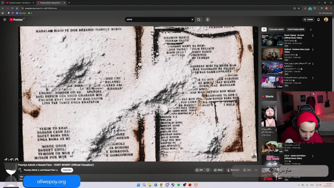This screenshot has height=188, width=334.
Task: Open the Coin mark bookmark
Action: 21,13
